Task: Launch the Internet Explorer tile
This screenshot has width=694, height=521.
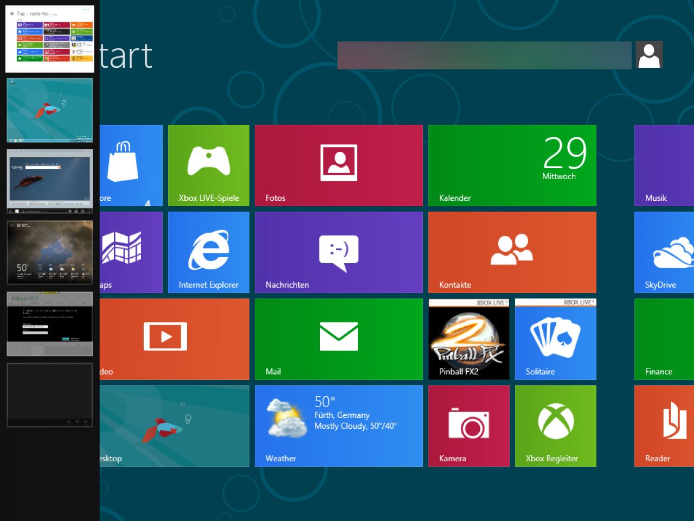Action: pyautogui.click(x=209, y=252)
